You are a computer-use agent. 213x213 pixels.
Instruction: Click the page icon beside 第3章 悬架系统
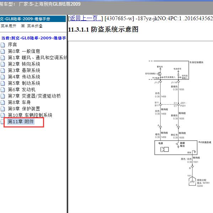pyautogui.click(x=2, y=71)
